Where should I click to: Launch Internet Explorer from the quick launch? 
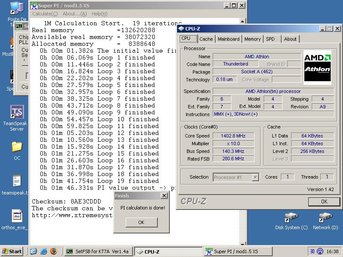tap(44, 251)
